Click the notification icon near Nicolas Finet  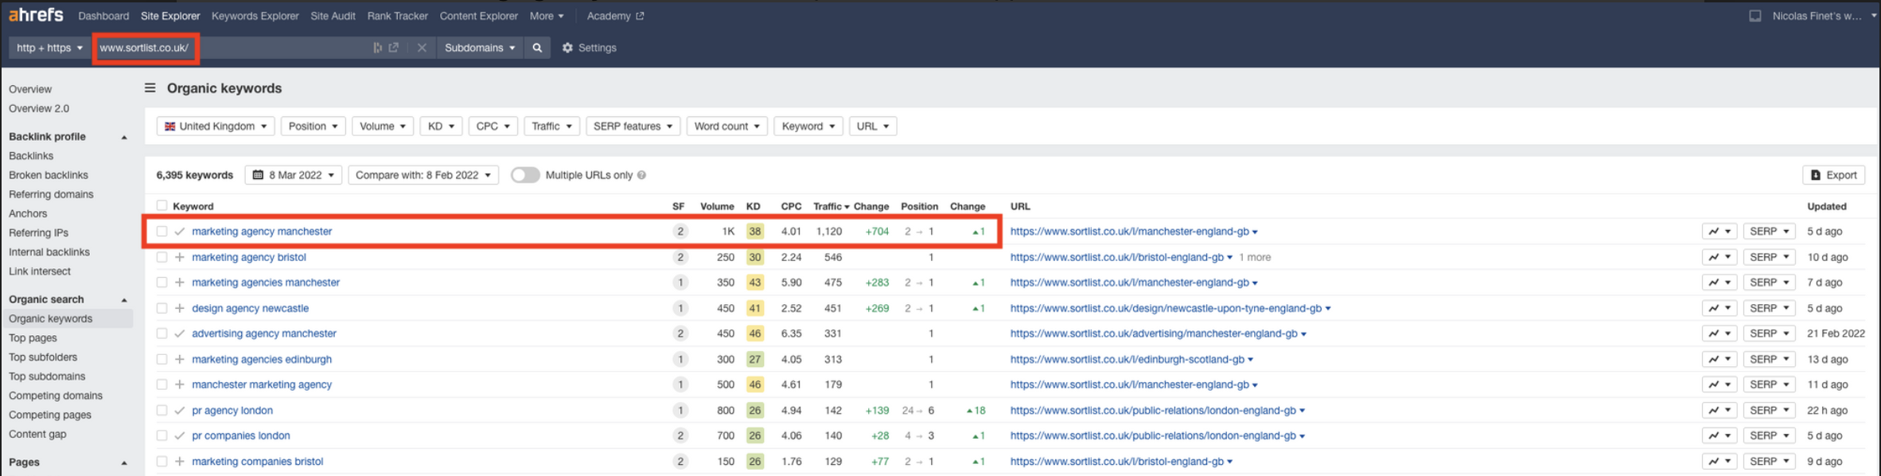click(1754, 16)
